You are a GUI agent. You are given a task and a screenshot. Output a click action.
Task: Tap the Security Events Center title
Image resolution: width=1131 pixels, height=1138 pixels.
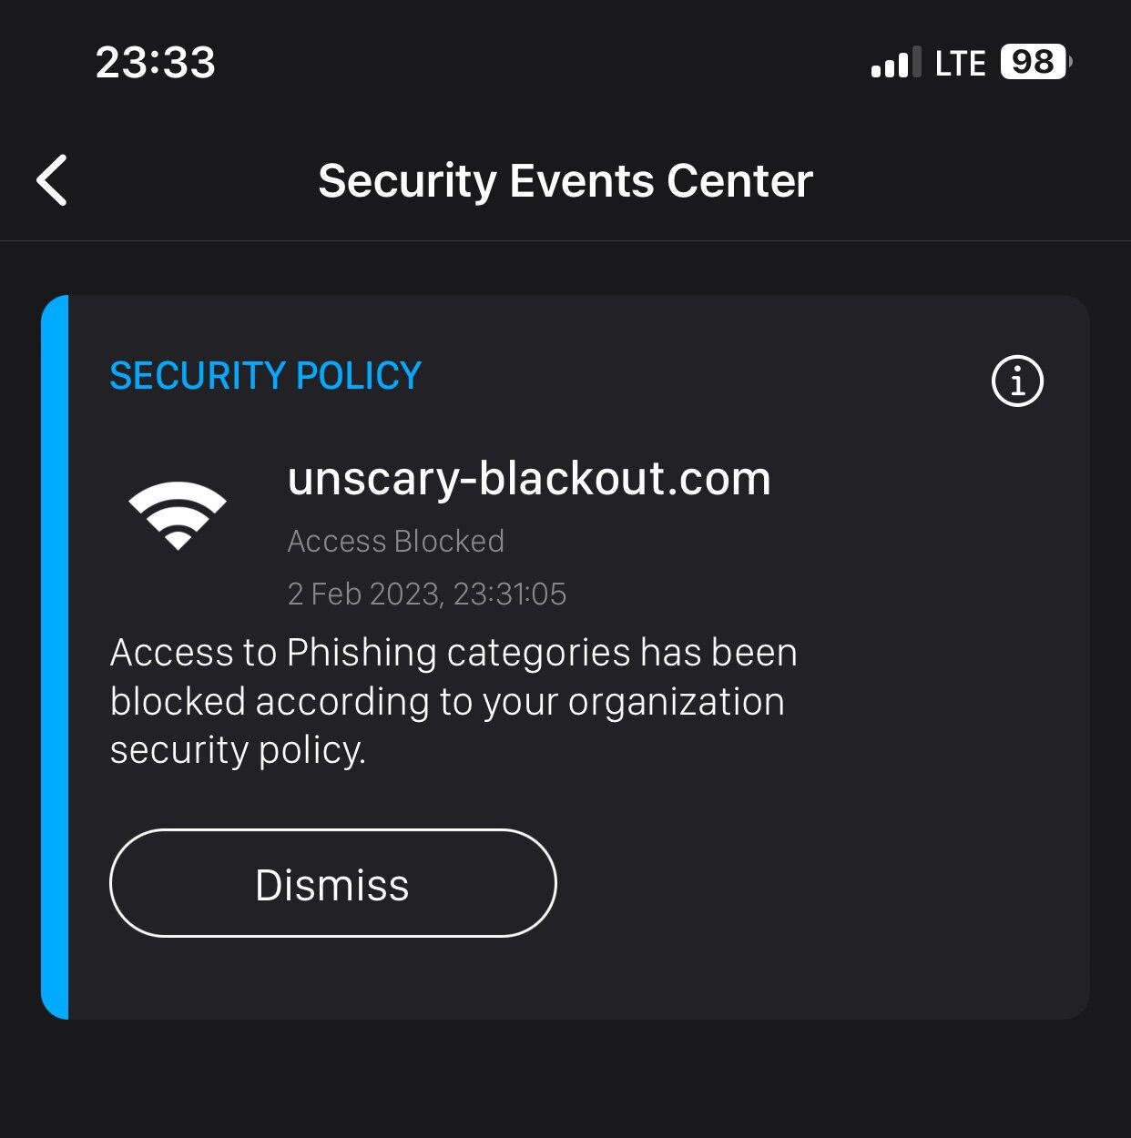[x=565, y=180]
